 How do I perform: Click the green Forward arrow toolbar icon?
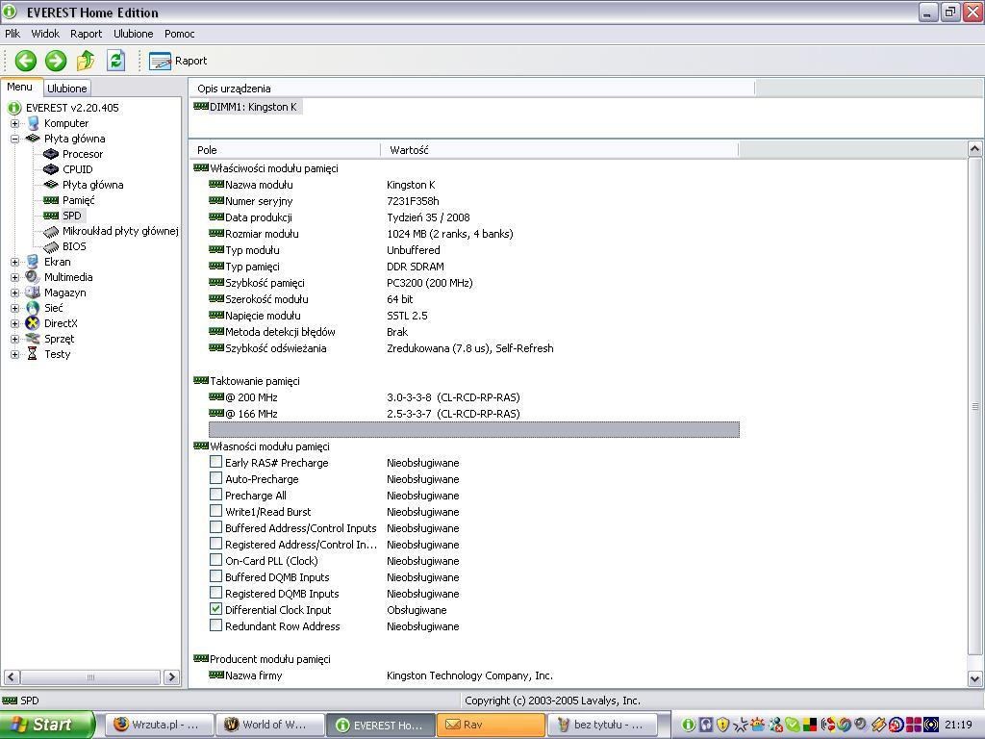[56, 61]
